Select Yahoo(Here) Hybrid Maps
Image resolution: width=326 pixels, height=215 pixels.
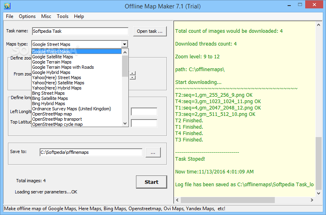[76, 88]
